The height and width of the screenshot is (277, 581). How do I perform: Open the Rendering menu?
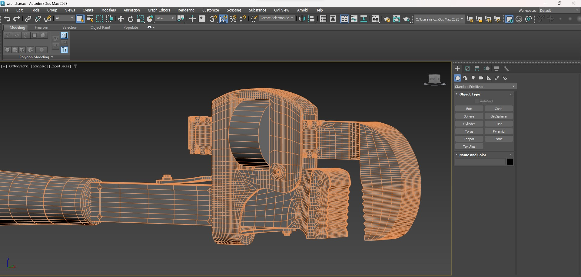click(186, 10)
